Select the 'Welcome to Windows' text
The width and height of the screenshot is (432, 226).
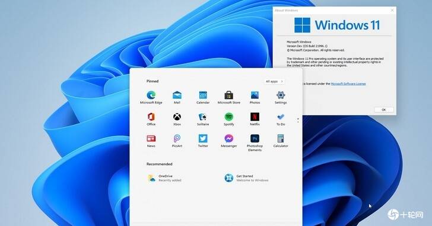point(252,180)
